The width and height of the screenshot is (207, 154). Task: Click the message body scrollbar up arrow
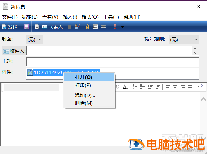click(x=203, y=99)
